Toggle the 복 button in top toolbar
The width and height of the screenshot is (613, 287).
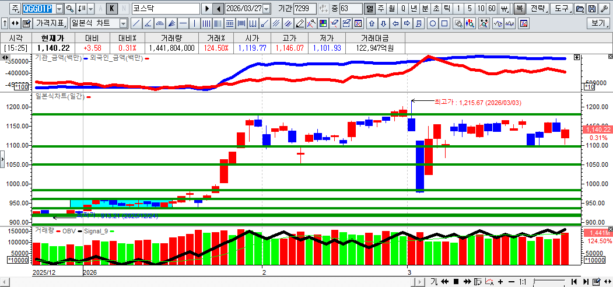(x=519, y=9)
